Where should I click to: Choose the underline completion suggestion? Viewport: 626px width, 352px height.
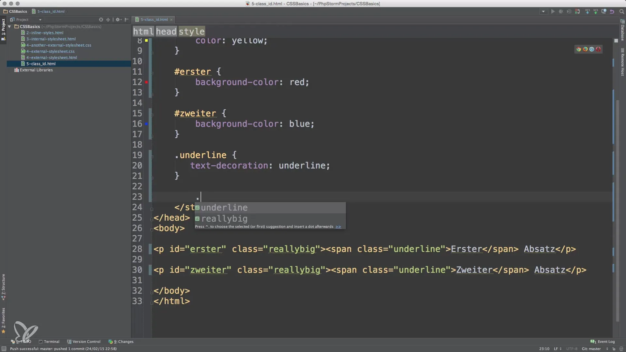pos(270,208)
